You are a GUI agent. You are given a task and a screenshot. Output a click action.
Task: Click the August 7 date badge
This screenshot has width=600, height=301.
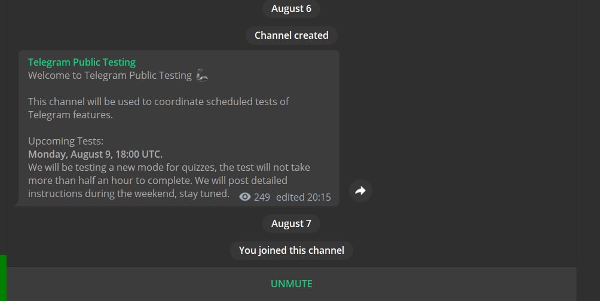(291, 223)
